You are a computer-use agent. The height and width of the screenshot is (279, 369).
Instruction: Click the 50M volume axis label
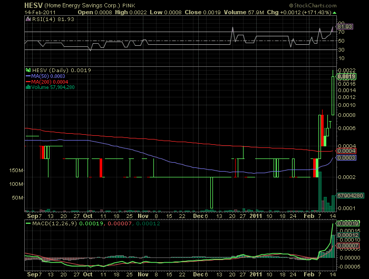(x=17, y=198)
